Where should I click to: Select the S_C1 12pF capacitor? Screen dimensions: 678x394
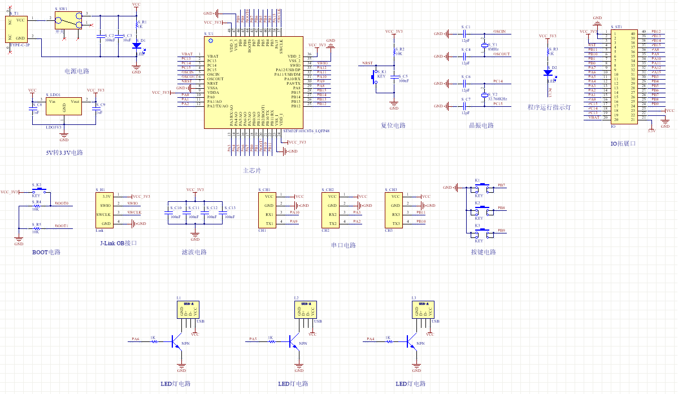point(465,34)
